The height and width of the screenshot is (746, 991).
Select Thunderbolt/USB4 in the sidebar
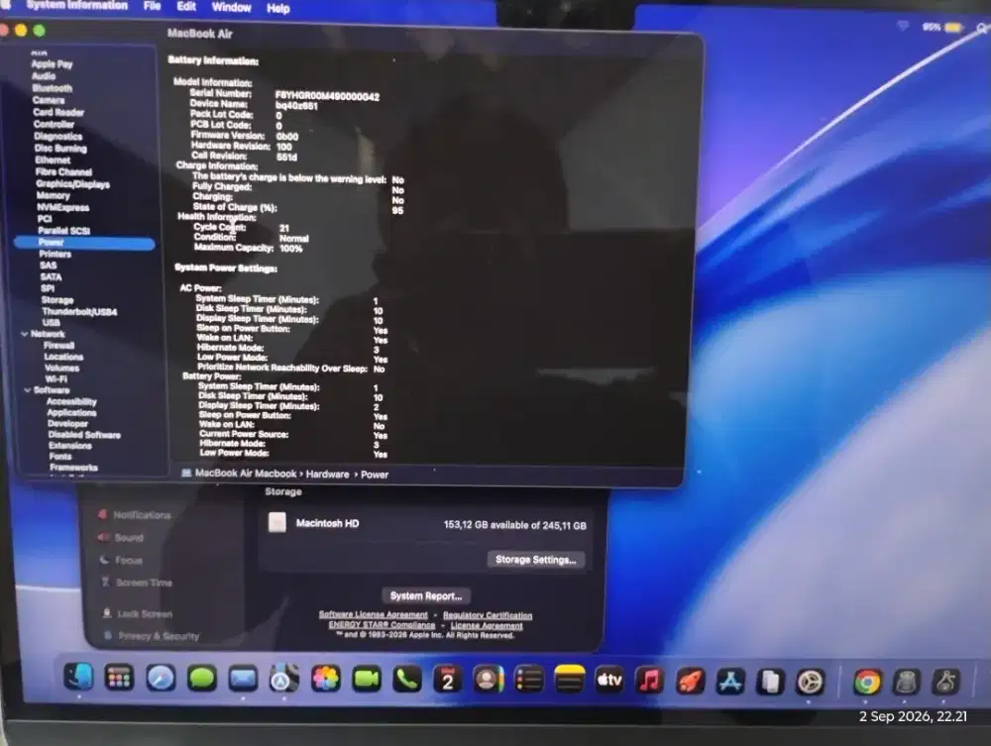79,311
